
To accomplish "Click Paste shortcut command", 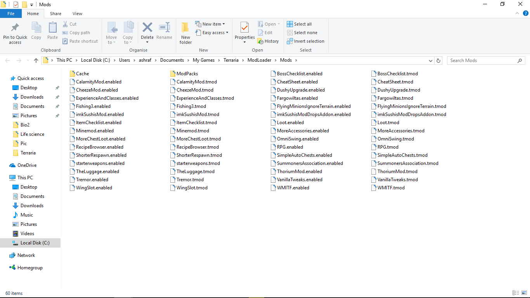I will 80,41.
